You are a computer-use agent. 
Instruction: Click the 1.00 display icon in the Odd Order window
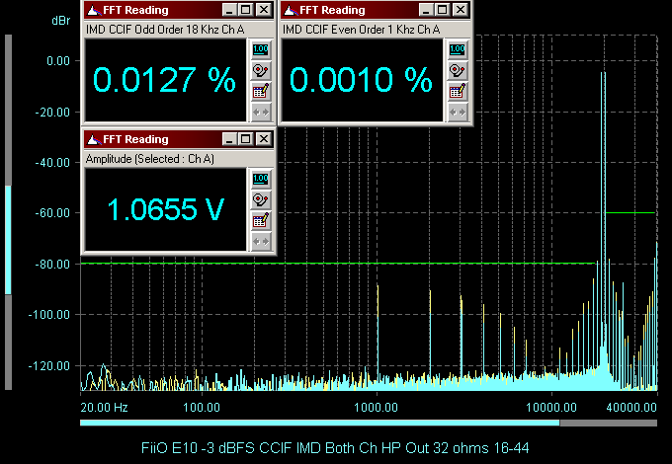tap(260, 49)
